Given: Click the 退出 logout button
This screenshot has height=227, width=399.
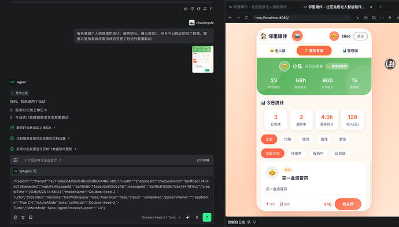Looking at the screenshot, I should [360, 36].
